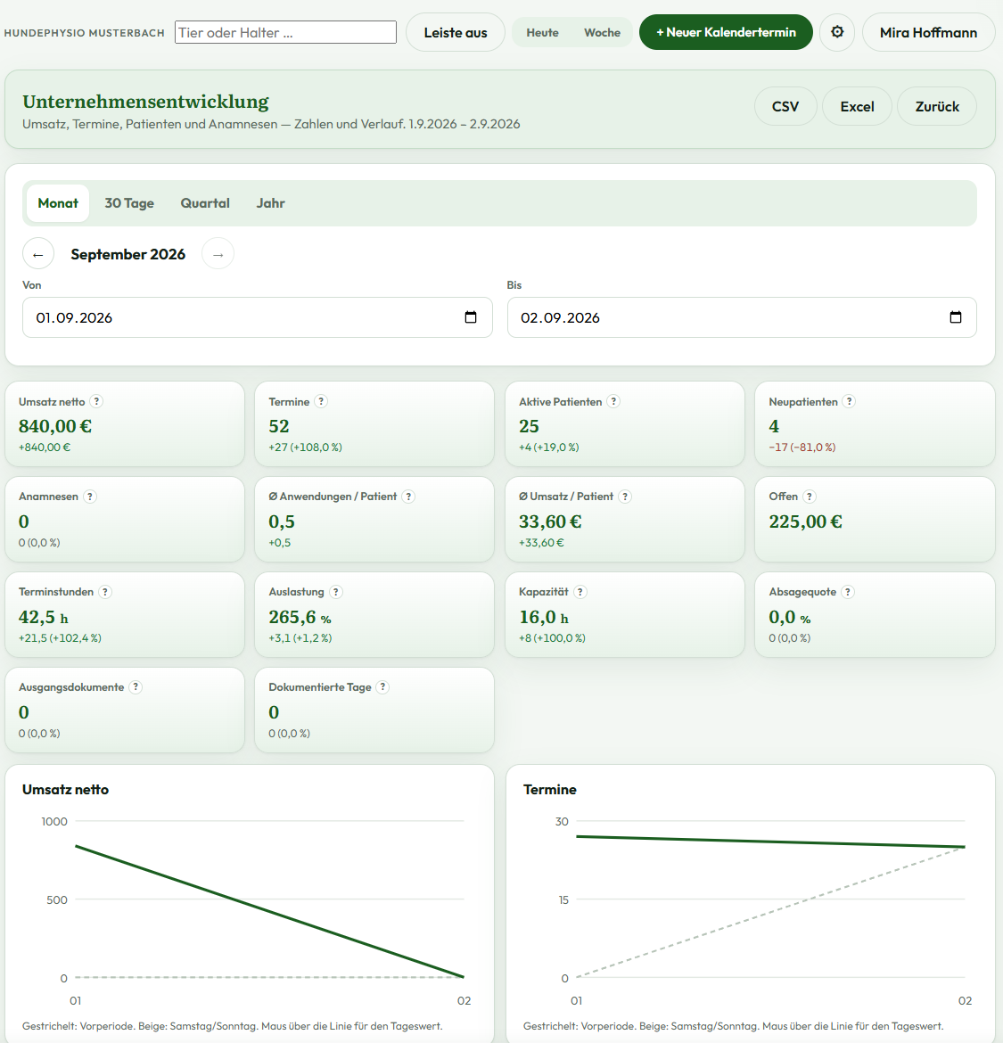Screen dimensions: 1003x1043
Task: Click the September 2026 month label
Action: [x=128, y=254]
